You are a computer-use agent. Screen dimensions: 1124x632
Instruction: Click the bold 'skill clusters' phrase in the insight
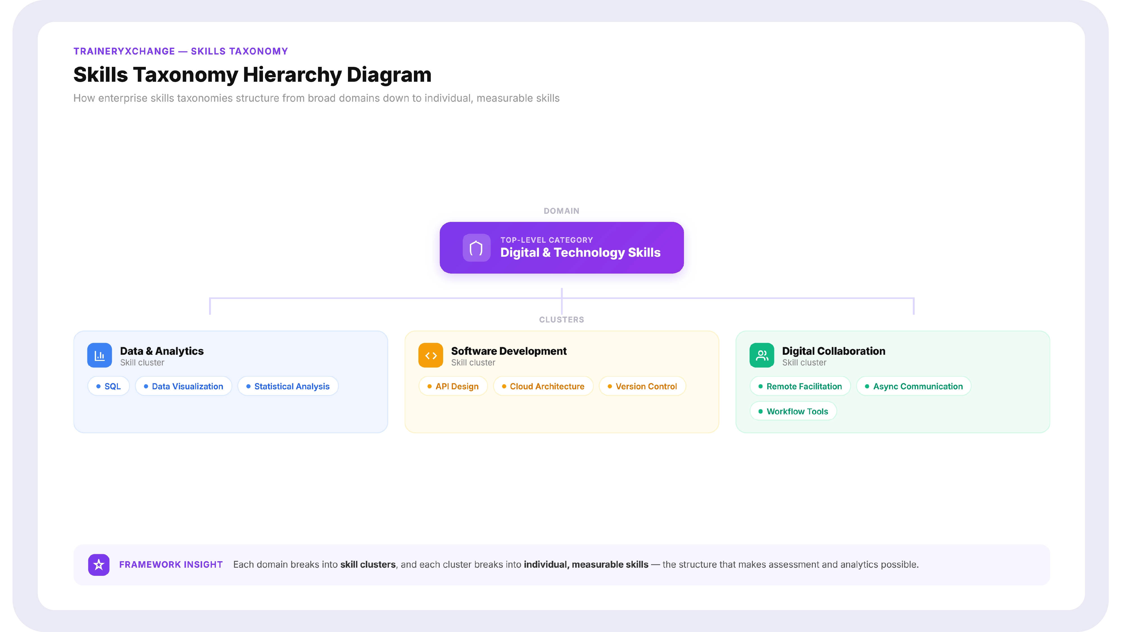tap(368, 565)
